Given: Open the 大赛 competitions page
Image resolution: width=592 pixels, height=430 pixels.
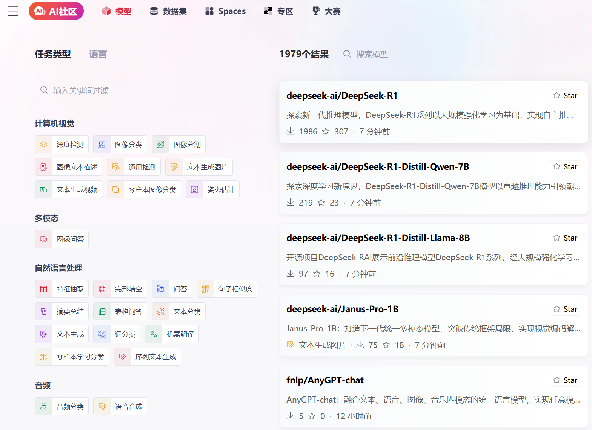Looking at the screenshot, I should point(326,11).
